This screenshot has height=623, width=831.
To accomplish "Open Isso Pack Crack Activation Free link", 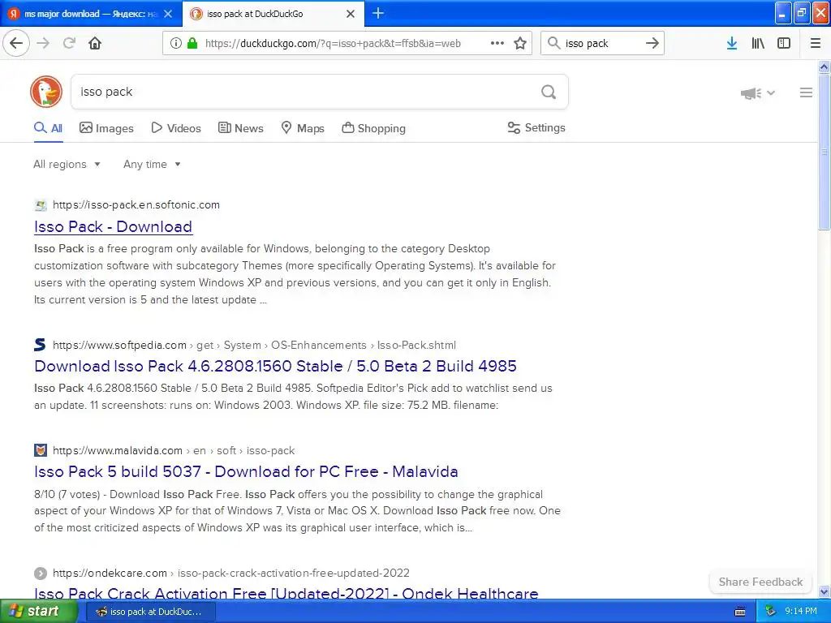I will click(286, 593).
